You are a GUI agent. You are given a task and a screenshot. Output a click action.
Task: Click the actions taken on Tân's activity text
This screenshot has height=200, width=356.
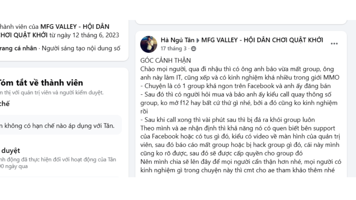click(x=58, y=160)
